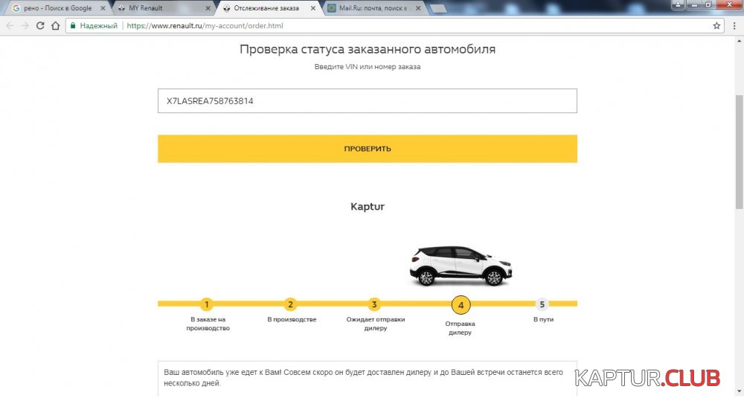Click the white Kaptur car image

[461, 266]
